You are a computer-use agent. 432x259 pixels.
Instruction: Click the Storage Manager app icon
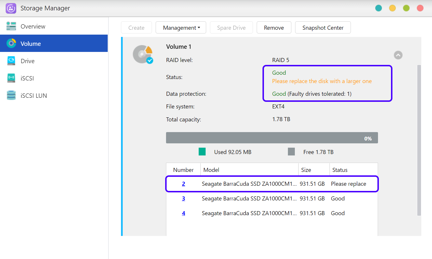click(x=11, y=8)
